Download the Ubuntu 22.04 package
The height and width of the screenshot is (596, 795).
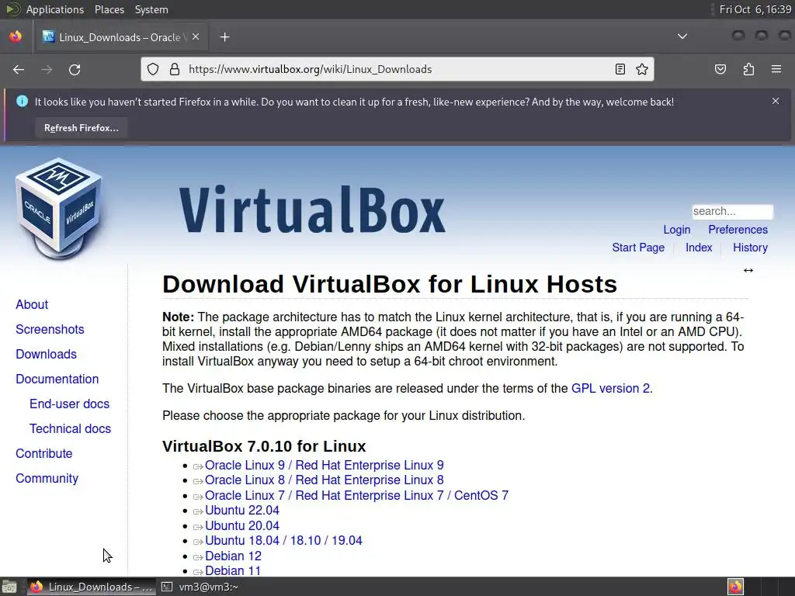[x=242, y=511]
